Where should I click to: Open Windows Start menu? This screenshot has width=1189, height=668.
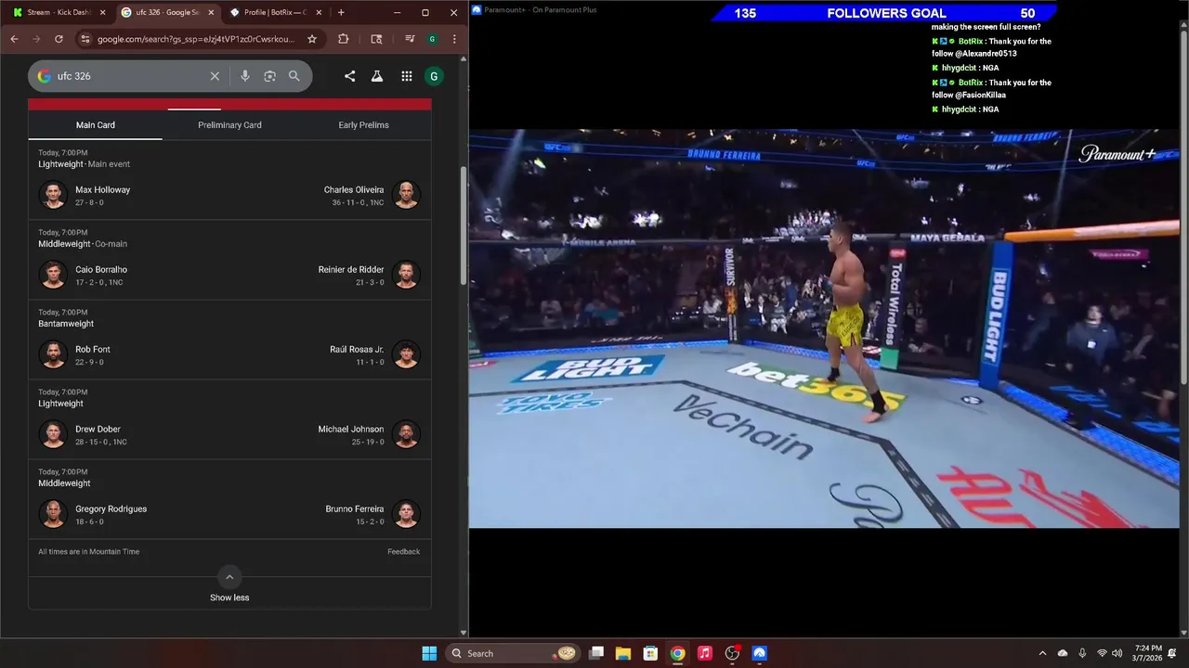429,653
